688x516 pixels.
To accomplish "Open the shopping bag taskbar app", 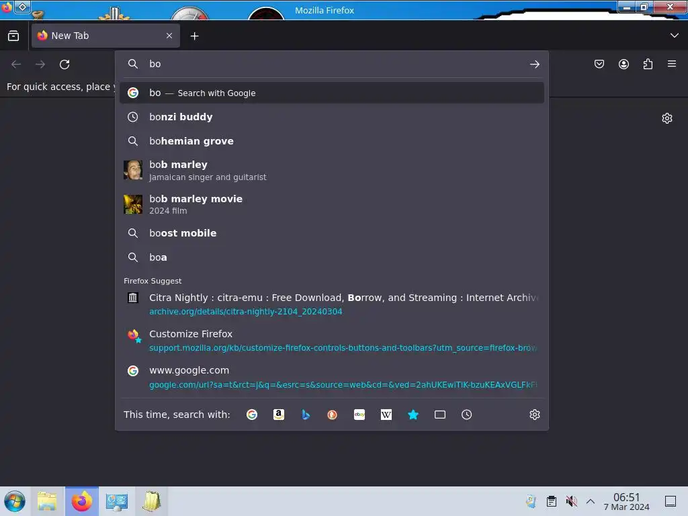I will point(151,501).
